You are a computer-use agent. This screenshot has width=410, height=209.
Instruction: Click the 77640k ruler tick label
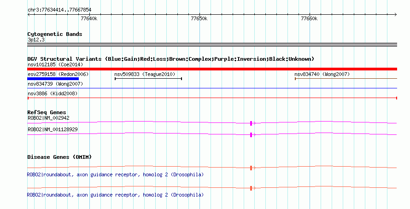[x=89, y=18]
